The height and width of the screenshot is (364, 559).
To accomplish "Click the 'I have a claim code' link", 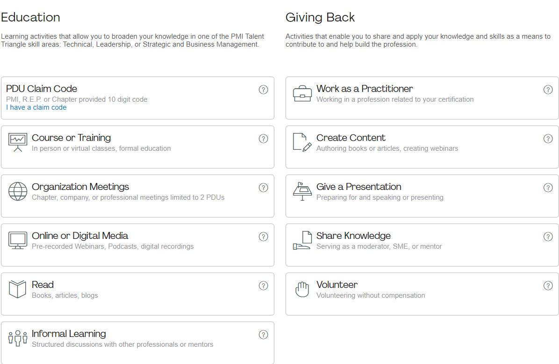I will click(36, 107).
